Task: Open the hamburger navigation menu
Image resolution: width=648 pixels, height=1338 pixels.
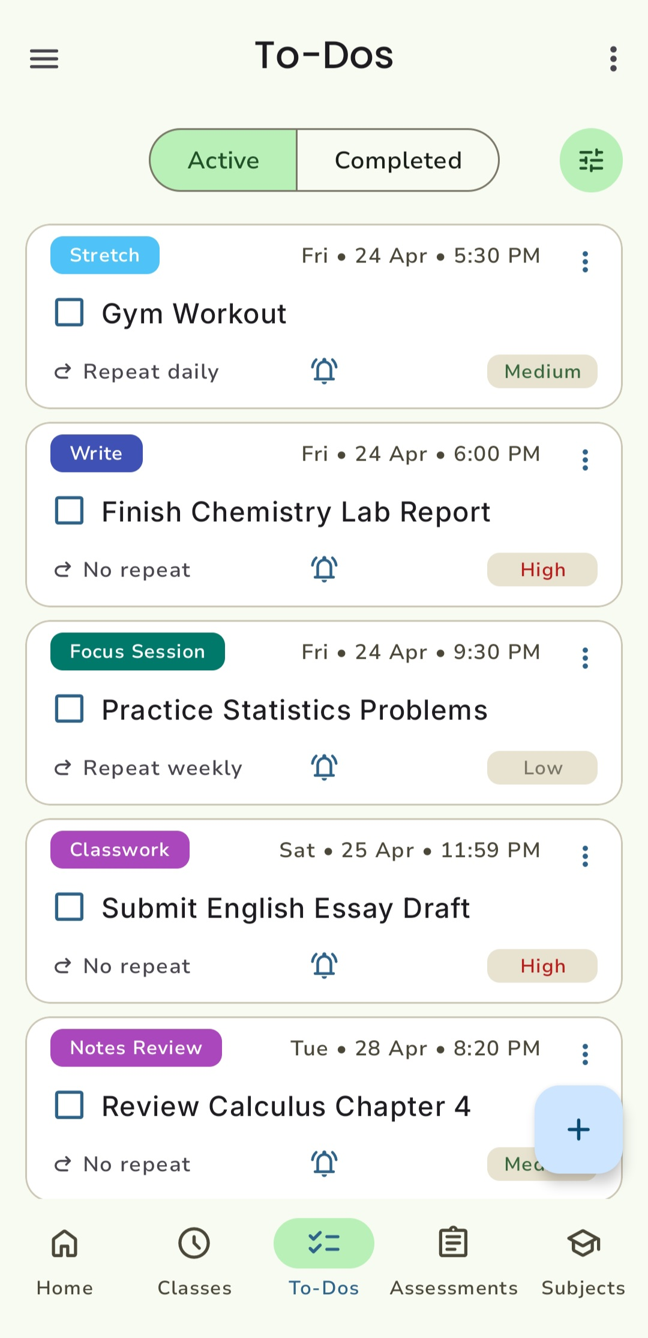Action: (44, 59)
